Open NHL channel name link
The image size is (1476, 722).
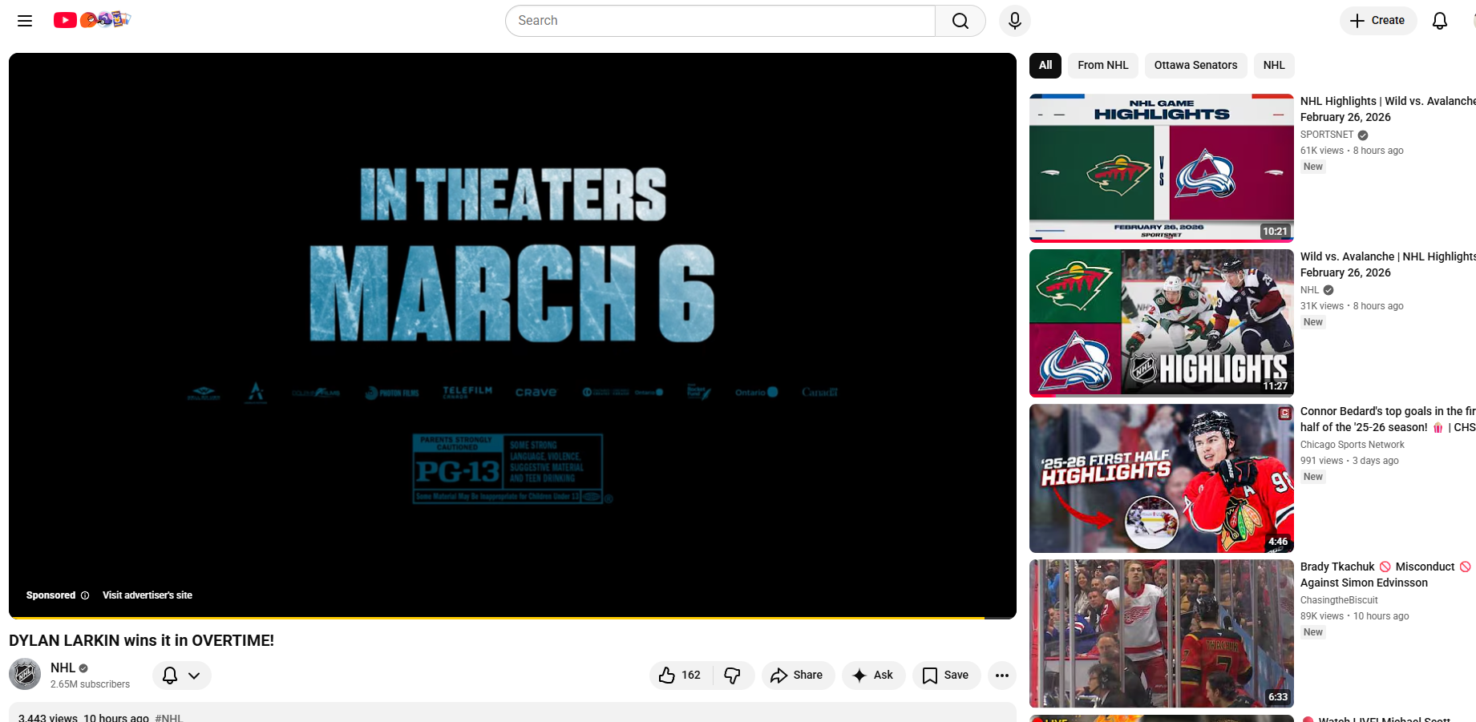(x=63, y=668)
